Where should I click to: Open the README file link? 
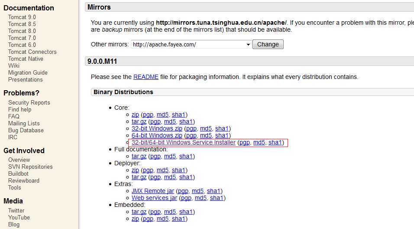tap(146, 77)
